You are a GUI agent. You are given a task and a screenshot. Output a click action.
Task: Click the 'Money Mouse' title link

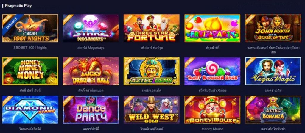click(212, 129)
